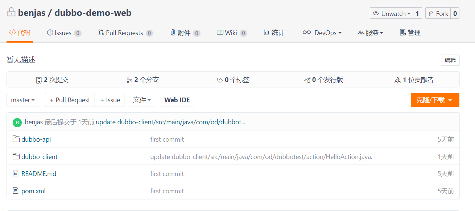Open the orange 克隆/下载 dropdown
Screen dimensions: 475x211
click(x=434, y=100)
